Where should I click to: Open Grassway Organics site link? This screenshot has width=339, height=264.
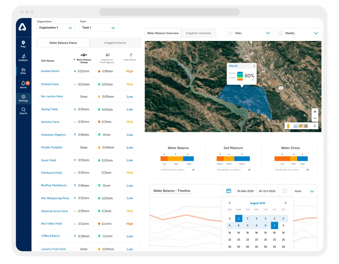(54, 135)
